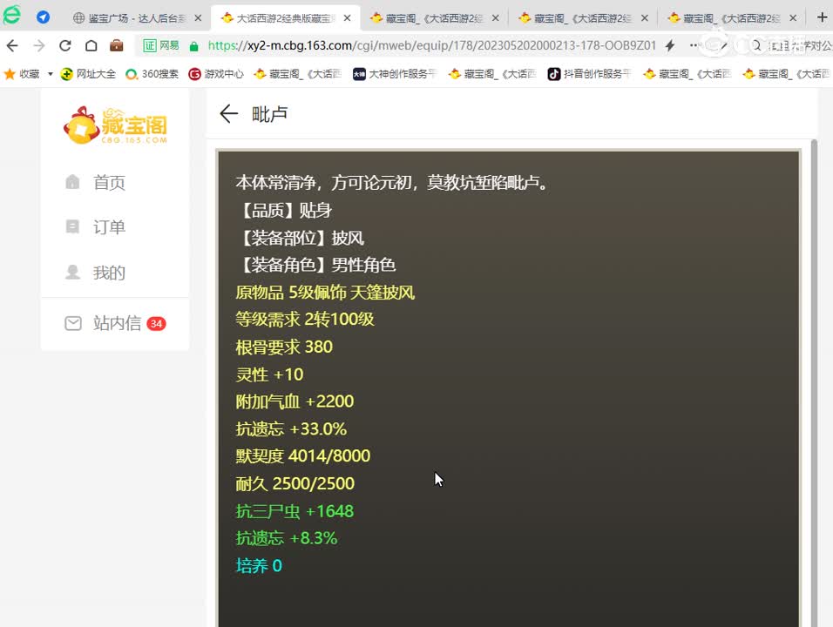Viewport: 833px width, 627px height.
Task: Open the 订单 orders section
Action: (96, 227)
